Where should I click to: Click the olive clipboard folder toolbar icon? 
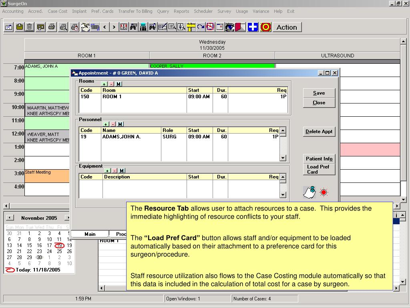click(x=20, y=27)
